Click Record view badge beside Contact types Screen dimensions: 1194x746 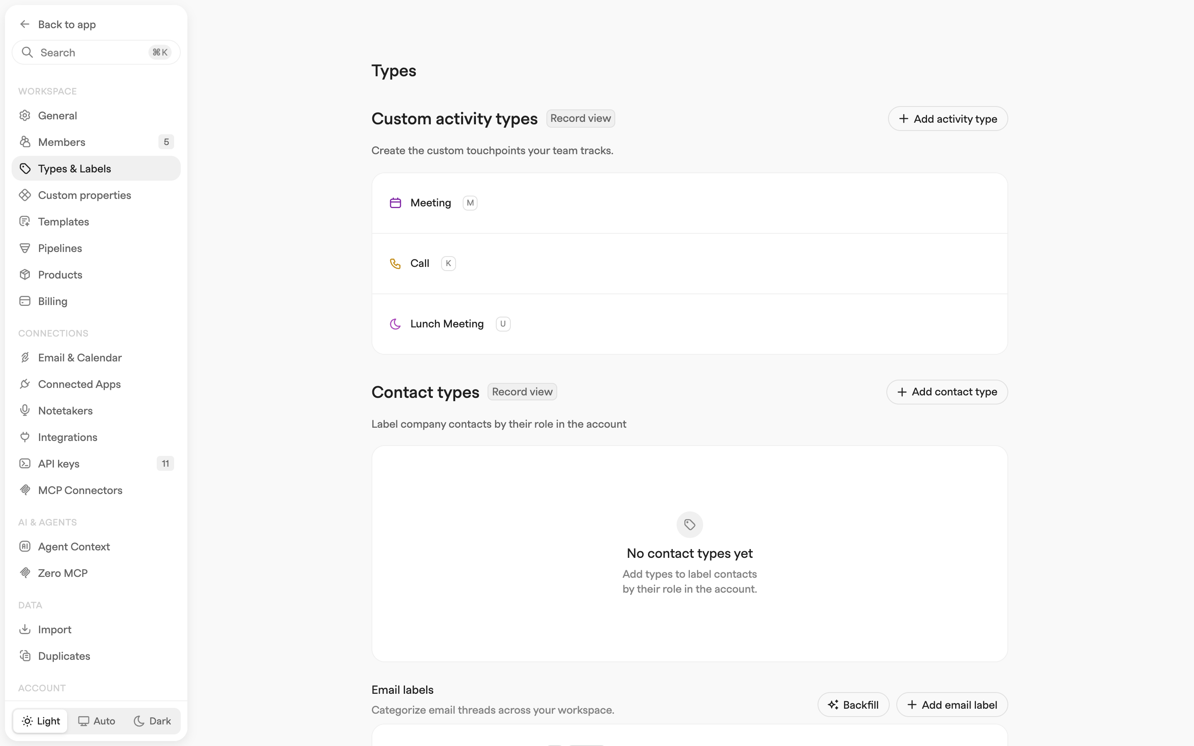tap(522, 392)
